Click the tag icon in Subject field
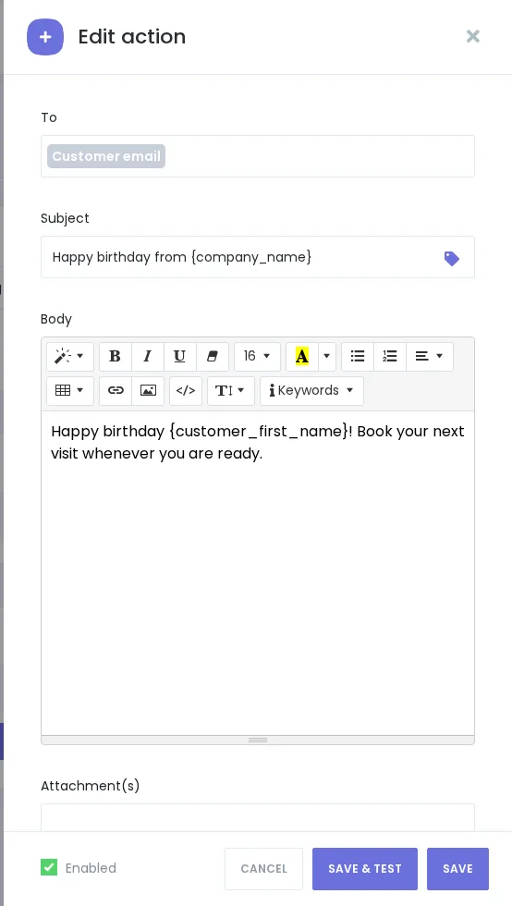The image size is (512, 906). pos(452,258)
